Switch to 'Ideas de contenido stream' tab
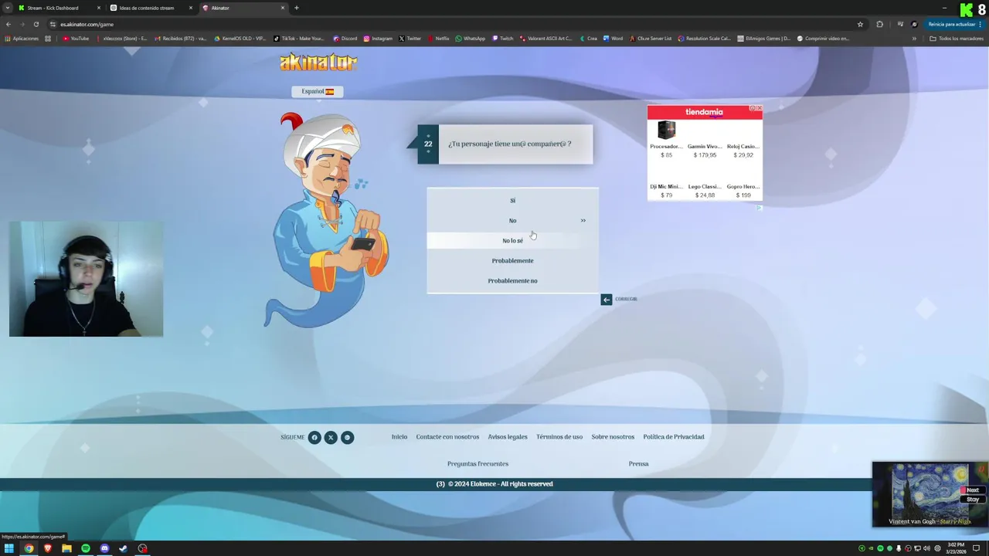989x556 pixels. tap(151, 8)
